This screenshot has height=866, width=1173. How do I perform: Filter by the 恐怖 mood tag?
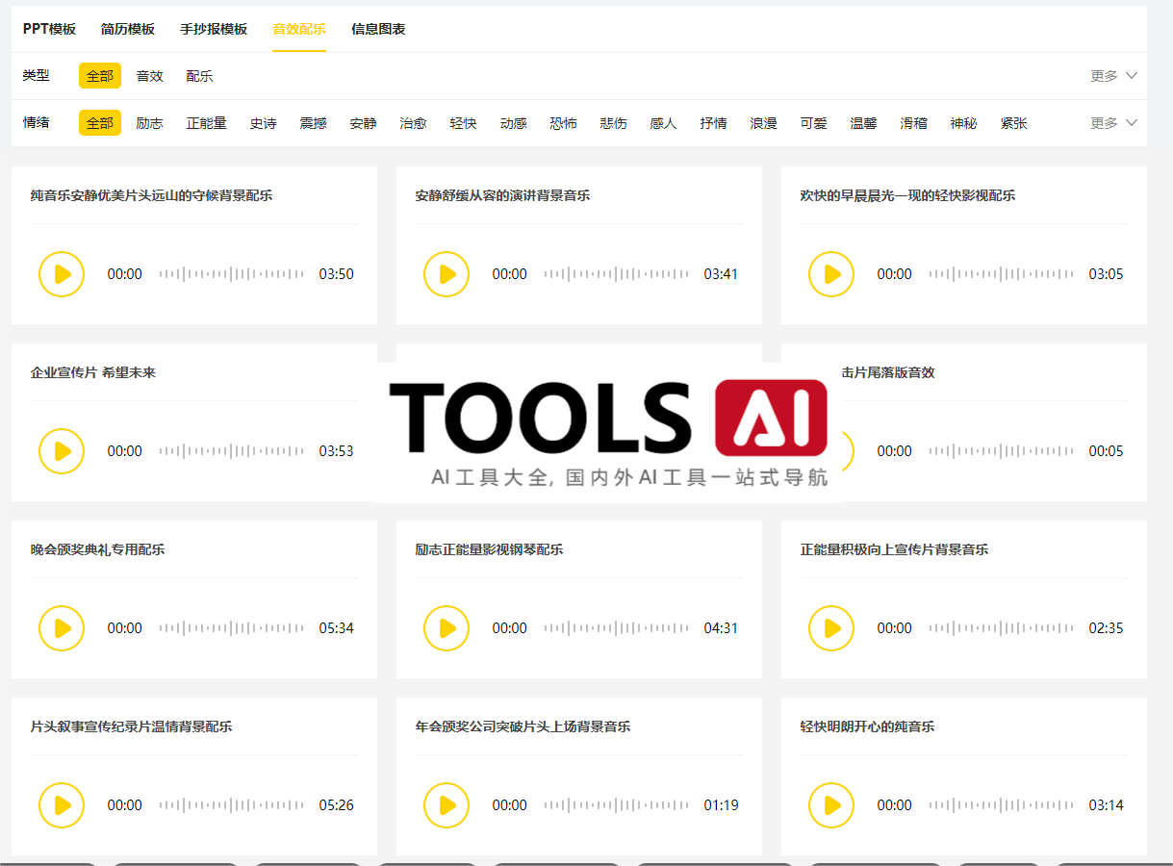[x=563, y=123]
